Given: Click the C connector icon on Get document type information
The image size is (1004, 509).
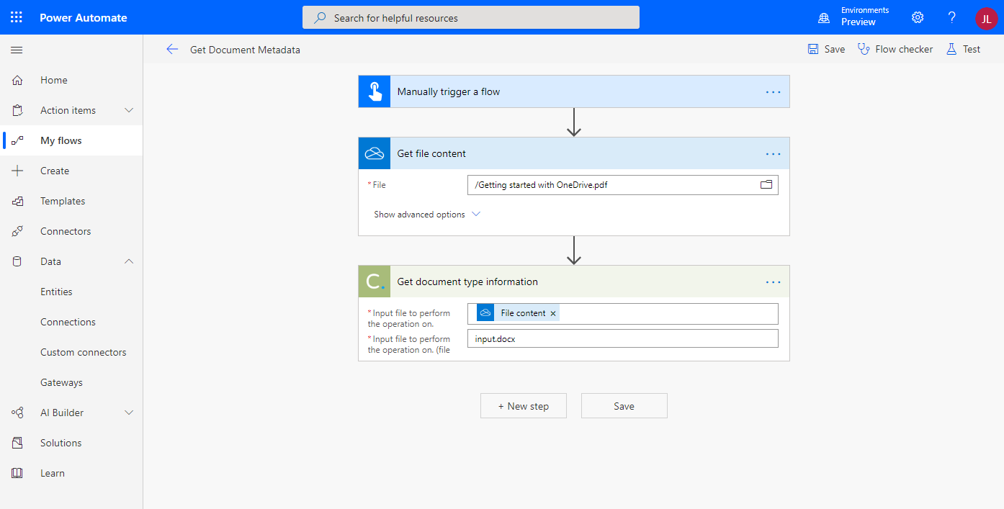Looking at the screenshot, I should (x=374, y=281).
